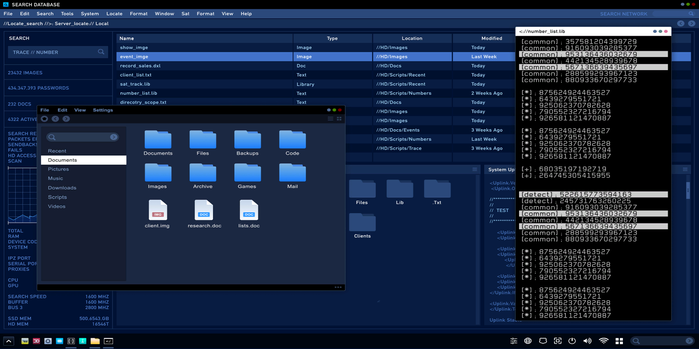This screenshot has height=349, width=699.
Task: Open the System menu
Action: tap(90, 14)
